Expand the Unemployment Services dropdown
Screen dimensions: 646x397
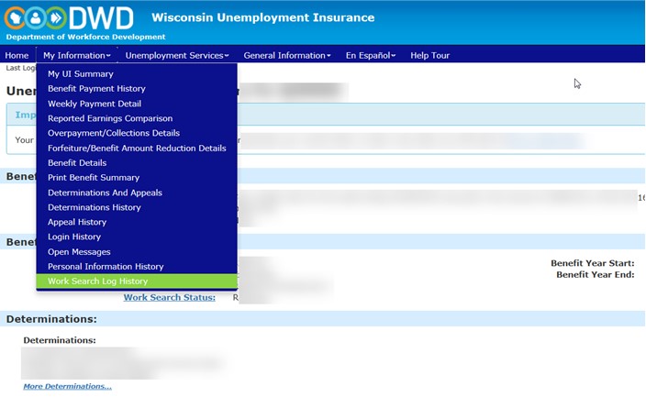point(177,56)
